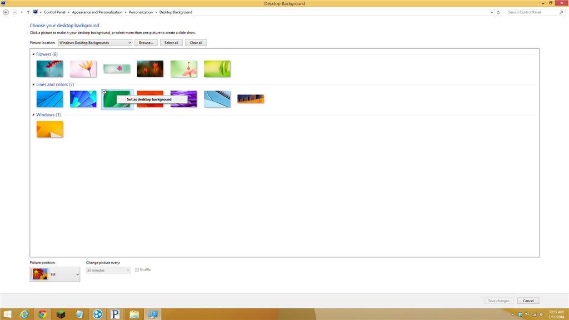This screenshot has width=569, height=320.
Task: Click the Search Control Panel field
Action: point(534,12)
